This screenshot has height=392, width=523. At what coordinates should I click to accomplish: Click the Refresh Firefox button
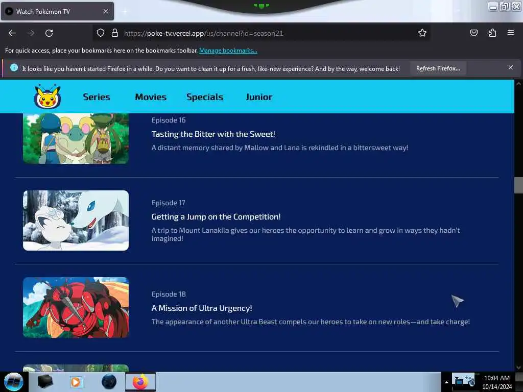pyautogui.click(x=438, y=68)
